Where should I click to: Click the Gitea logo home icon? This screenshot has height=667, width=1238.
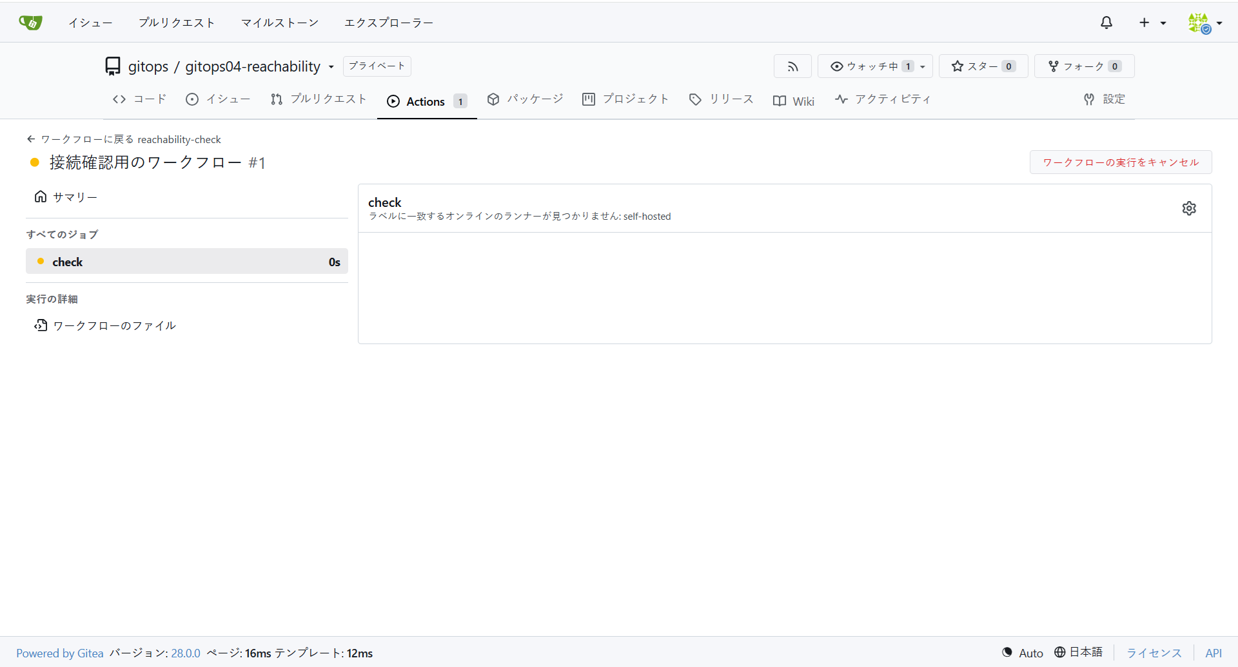[x=30, y=23]
